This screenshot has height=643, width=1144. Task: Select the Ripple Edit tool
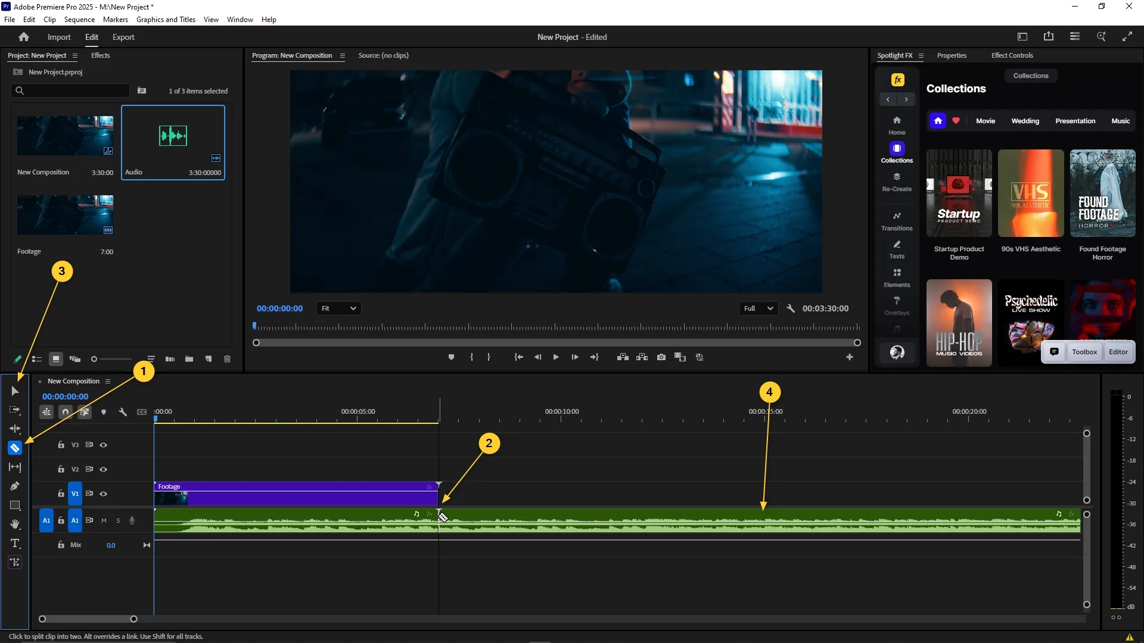point(15,429)
